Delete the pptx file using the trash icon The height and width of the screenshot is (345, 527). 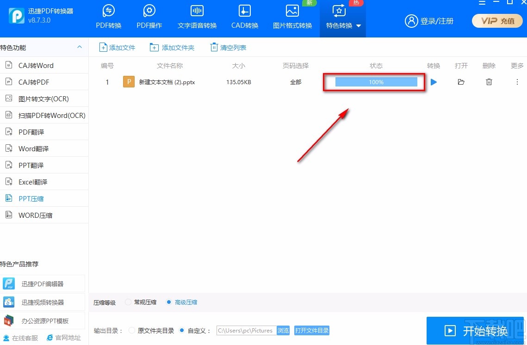pos(489,82)
